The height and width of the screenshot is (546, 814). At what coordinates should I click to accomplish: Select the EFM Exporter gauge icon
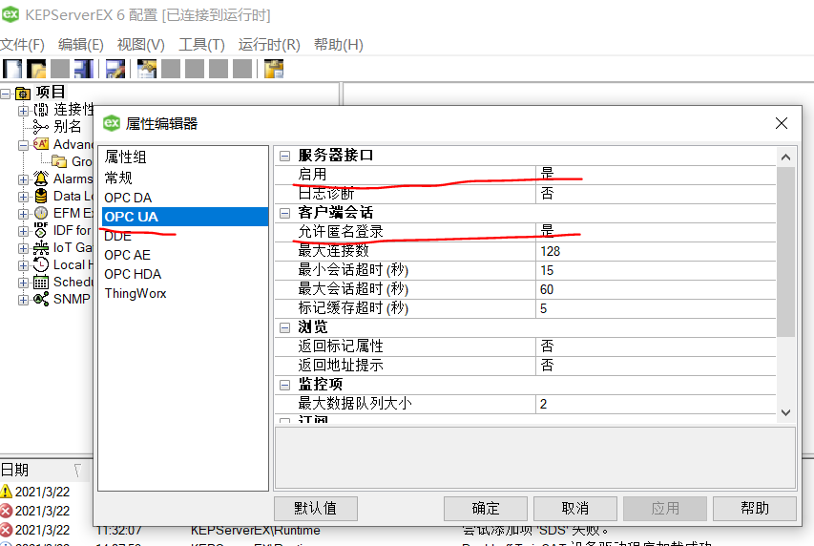[x=41, y=213]
